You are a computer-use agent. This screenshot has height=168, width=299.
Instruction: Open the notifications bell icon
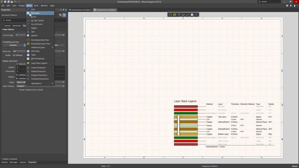click(291, 6)
